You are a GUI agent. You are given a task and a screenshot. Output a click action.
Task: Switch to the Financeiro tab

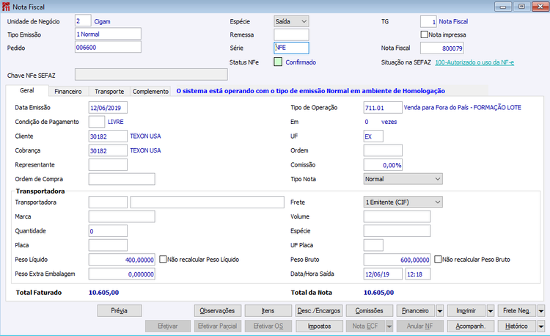pos(68,91)
